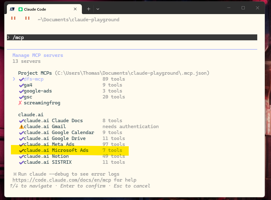
Task: Click the warning icon beside Gmail
Action: [x=21, y=127]
